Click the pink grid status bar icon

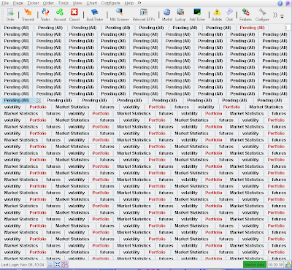click(x=64, y=264)
